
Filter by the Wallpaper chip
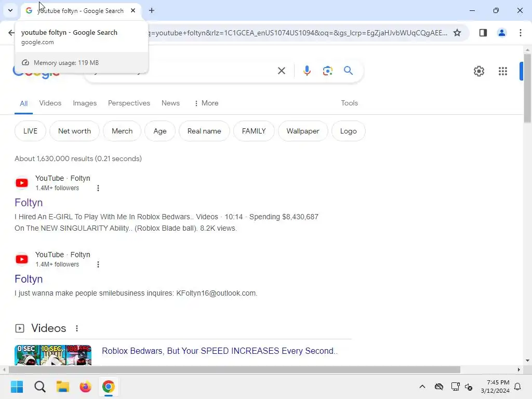(x=303, y=131)
